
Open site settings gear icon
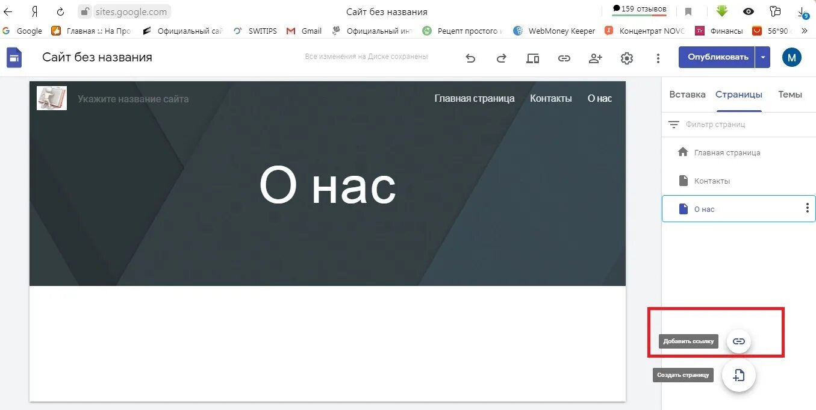[x=627, y=58]
